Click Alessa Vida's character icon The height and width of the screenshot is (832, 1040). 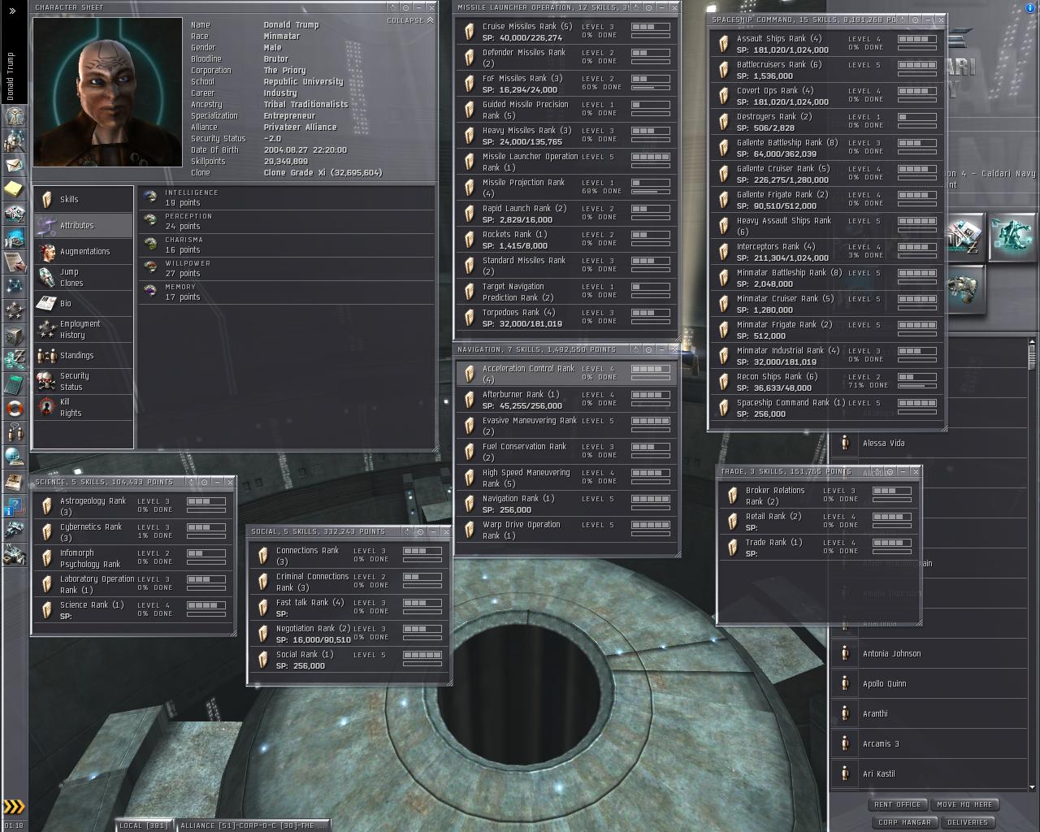click(x=845, y=443)
